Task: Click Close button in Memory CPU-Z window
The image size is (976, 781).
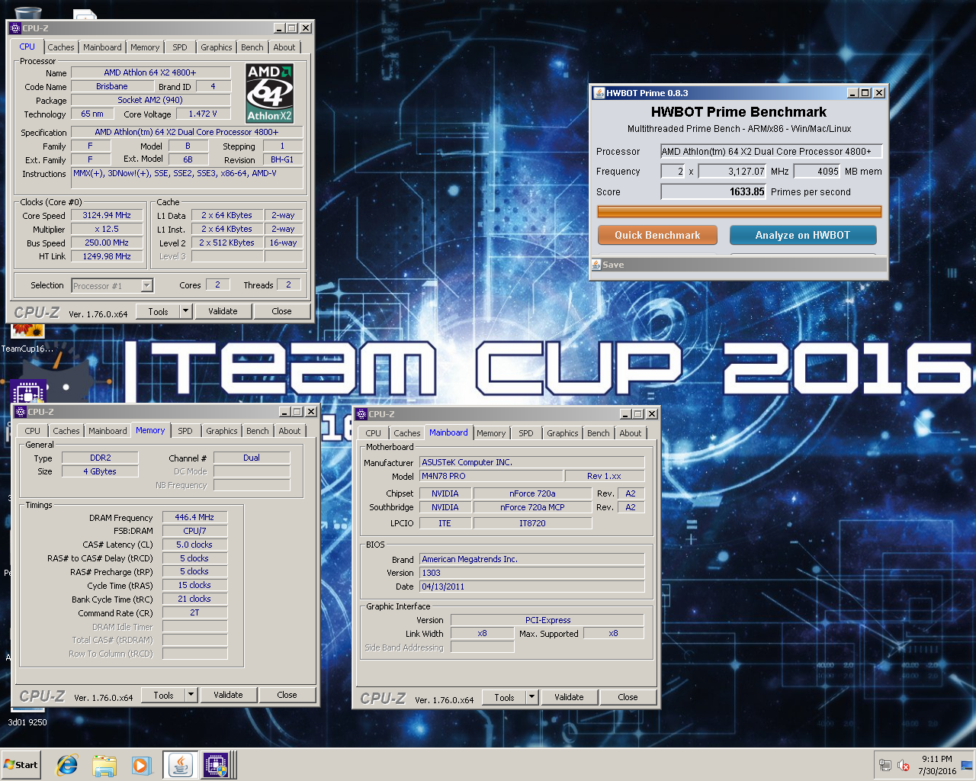Action: [x=287, y=695]
